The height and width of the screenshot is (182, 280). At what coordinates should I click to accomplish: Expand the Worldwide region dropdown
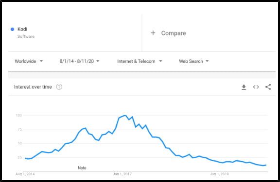[x=29, y=61]
